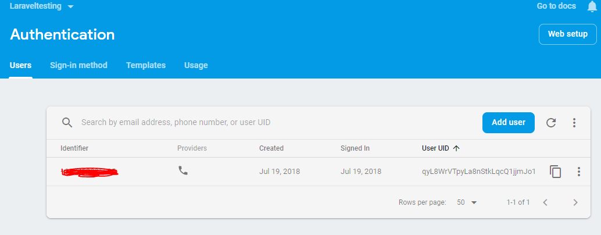The height and width of the screenshot is (235, 601).
Task: Follow the Go to docs link
Action: (556, 6)
